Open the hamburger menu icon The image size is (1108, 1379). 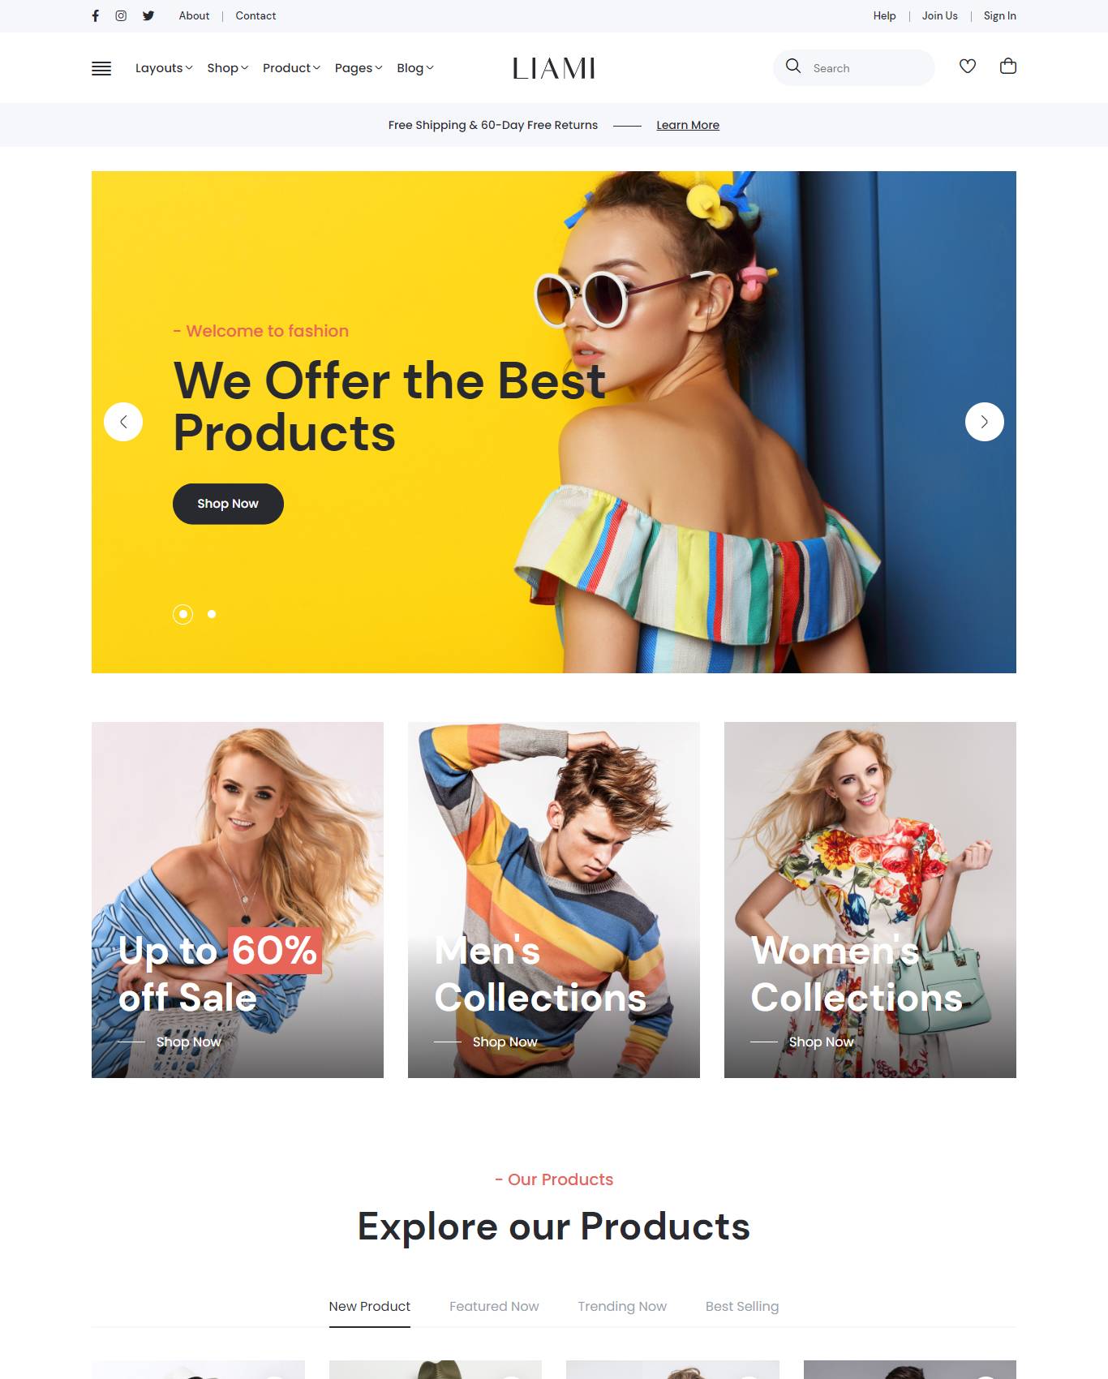point(101,68)
